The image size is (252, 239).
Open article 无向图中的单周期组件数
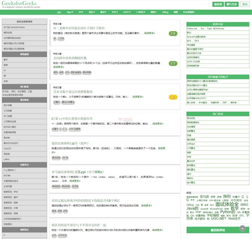pyautogui.click(x=70, y=58)
